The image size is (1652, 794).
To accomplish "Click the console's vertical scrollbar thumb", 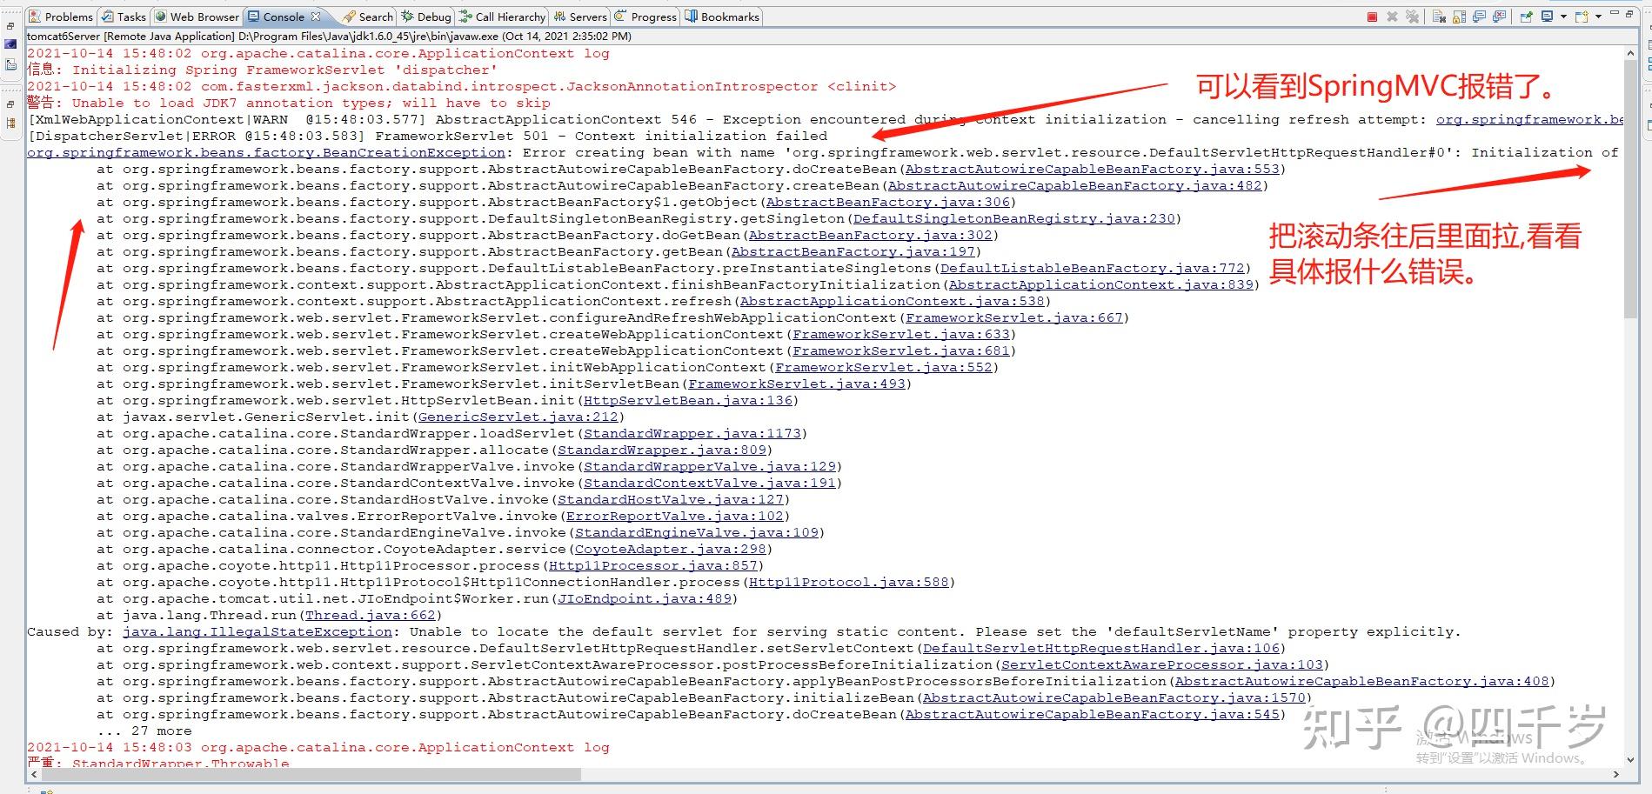I will tap(1629, 187).
